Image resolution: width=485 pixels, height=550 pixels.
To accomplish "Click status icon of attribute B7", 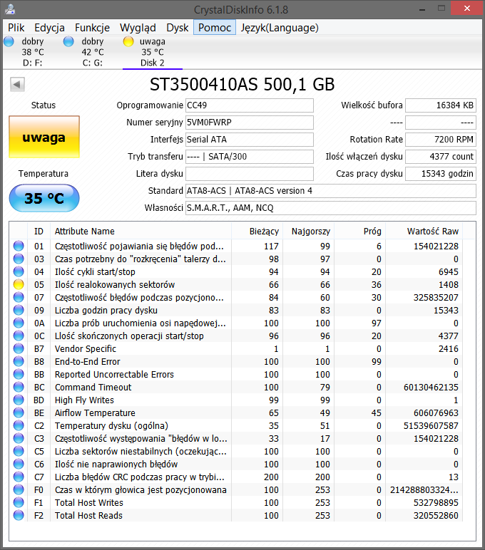I will tap(19, 348).
